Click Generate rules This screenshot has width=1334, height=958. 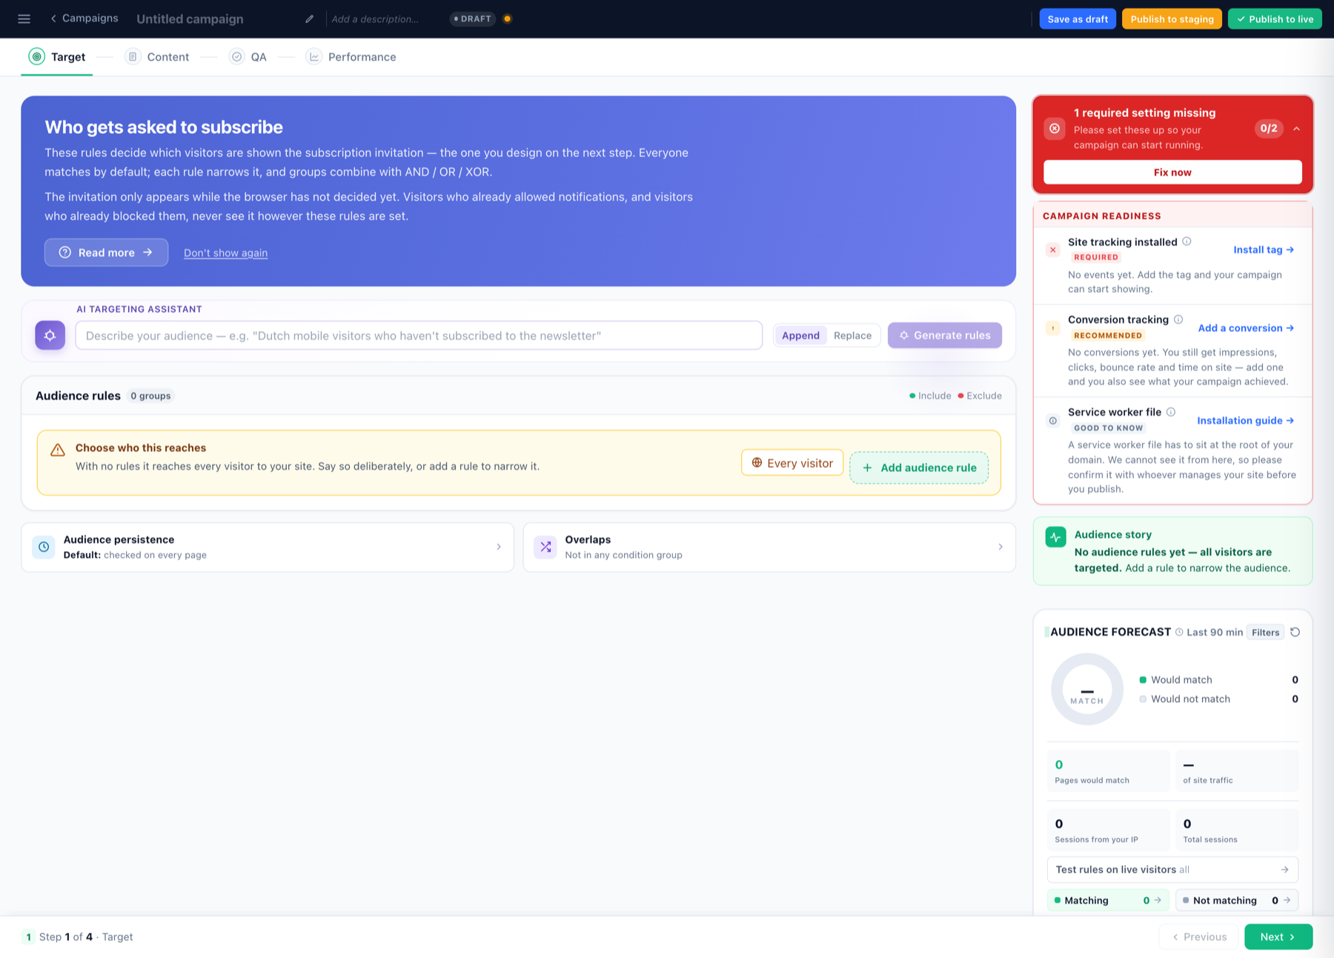pos(945,335)
